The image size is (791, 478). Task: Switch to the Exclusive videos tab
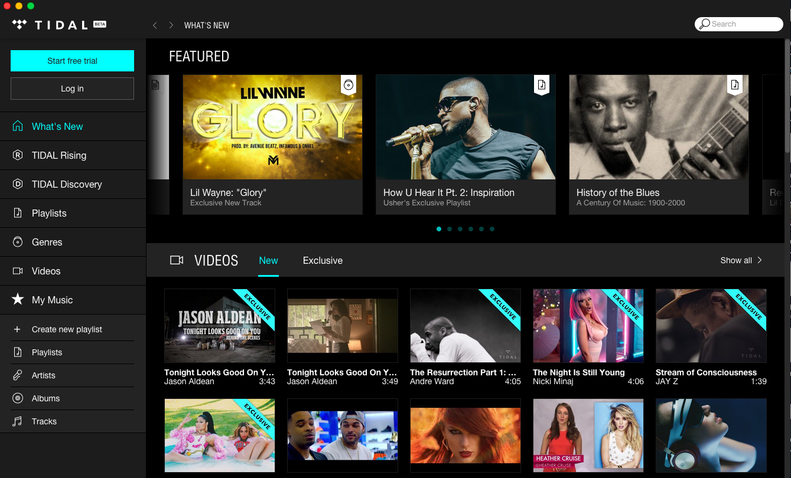click(323, 260)
